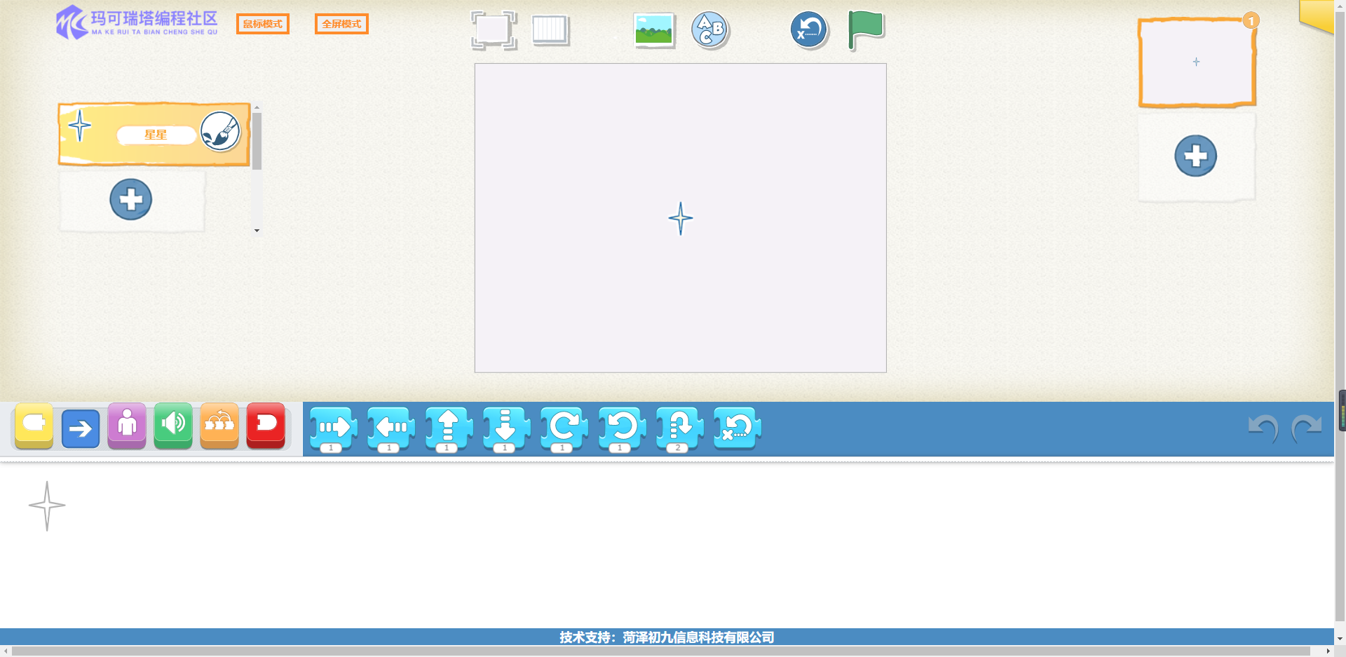The image size is (1346, 657).
Task: Toggle the stage full-screen presentation icon
Action: [494, 30]
